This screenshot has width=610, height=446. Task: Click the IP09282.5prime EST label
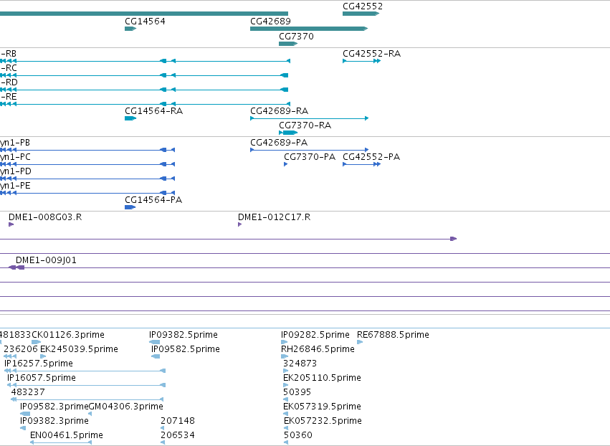[315, 335]
